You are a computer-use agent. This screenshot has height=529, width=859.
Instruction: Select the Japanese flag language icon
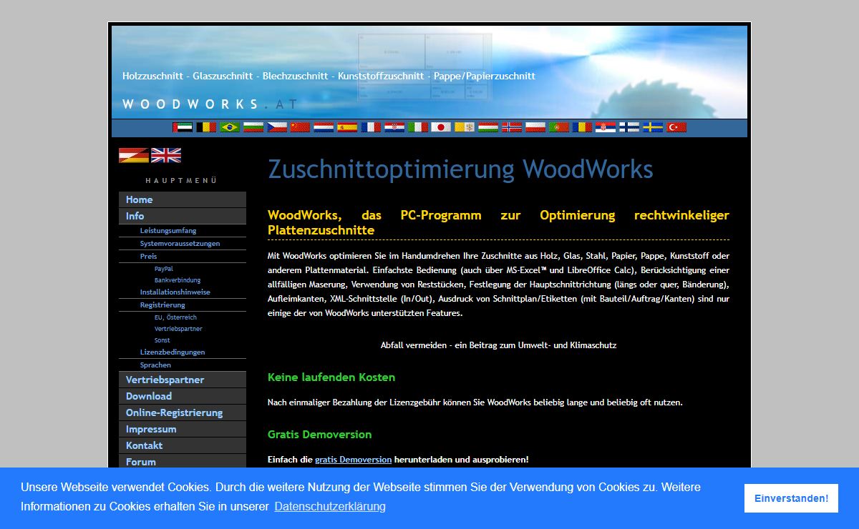(441, 127)
